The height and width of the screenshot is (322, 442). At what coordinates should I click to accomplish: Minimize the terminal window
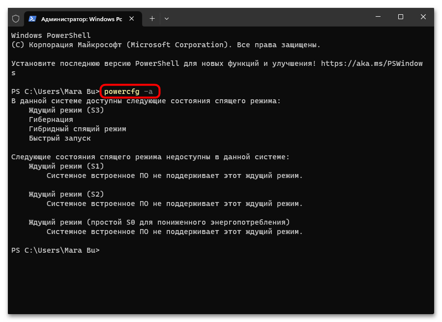pos(378,17)
